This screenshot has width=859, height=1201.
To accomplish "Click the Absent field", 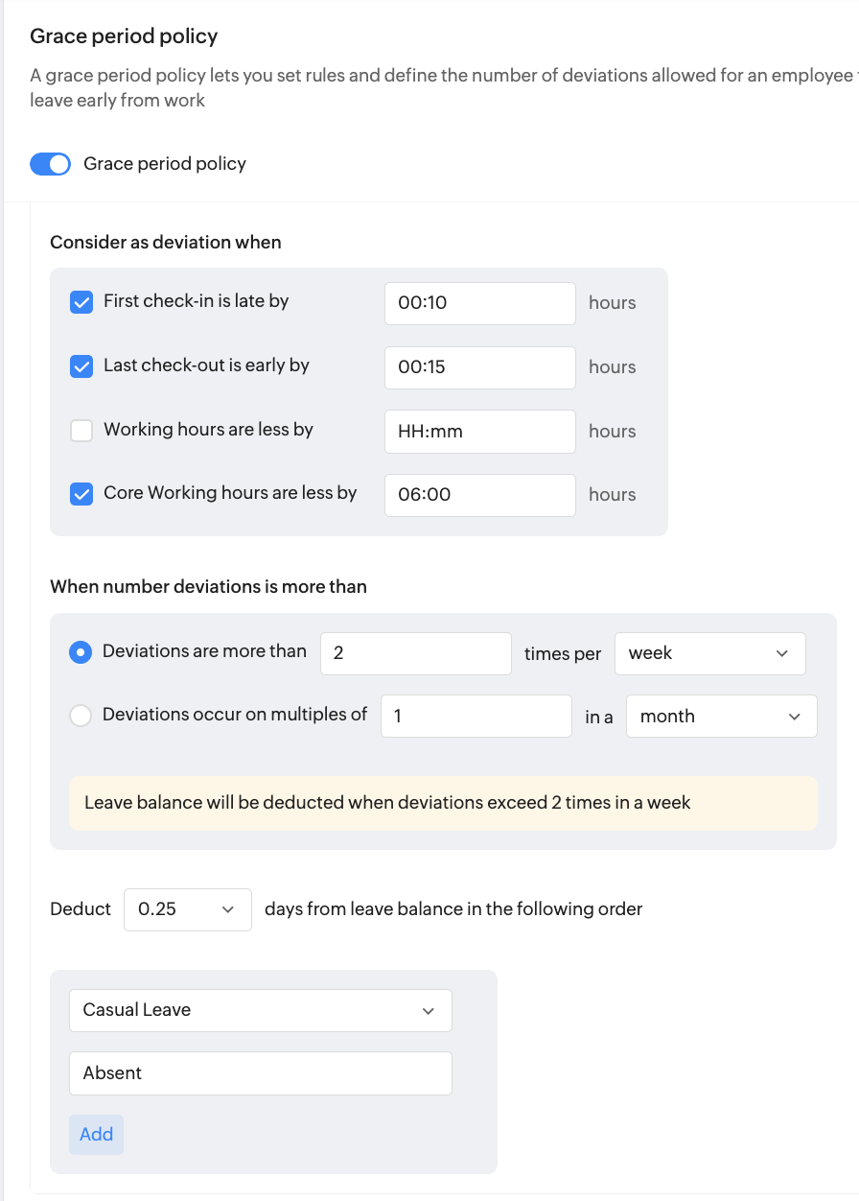I will pos(260,1073).
